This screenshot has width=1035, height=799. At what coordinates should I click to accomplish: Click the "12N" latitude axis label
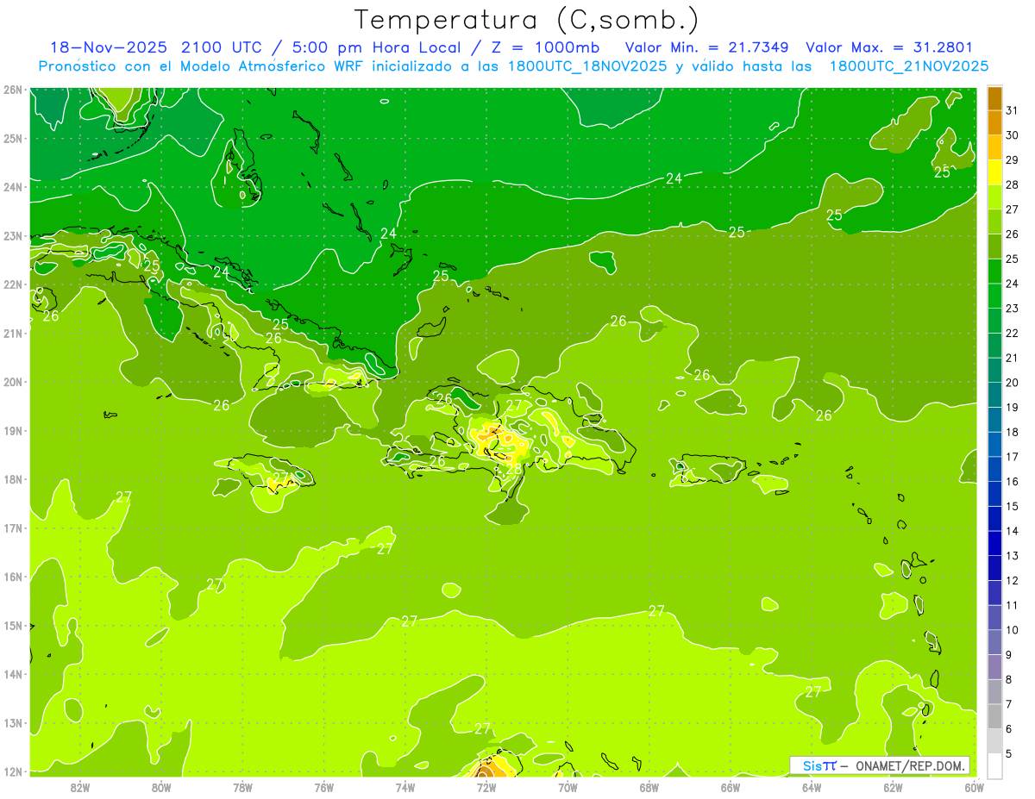(12, 771)
